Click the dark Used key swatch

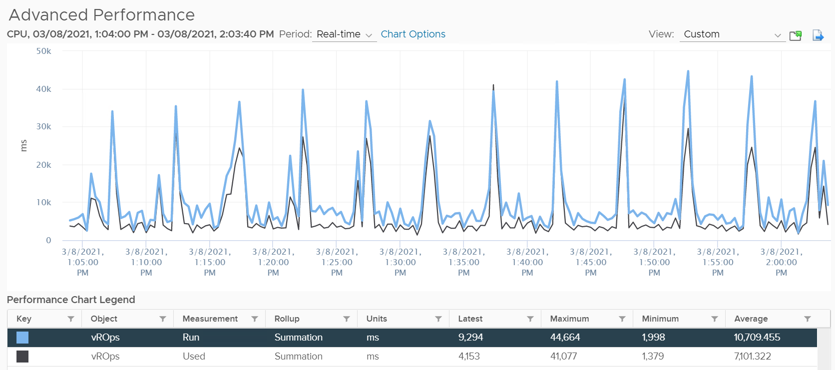(x=22, y=357)
